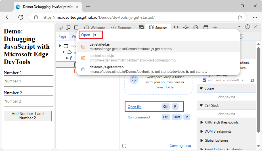Close the Demo browser tab
This screenshot has height=151, width=262.
point(77,7)
